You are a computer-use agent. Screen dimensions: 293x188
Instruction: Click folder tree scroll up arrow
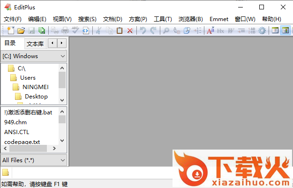(x=62, y=68)
